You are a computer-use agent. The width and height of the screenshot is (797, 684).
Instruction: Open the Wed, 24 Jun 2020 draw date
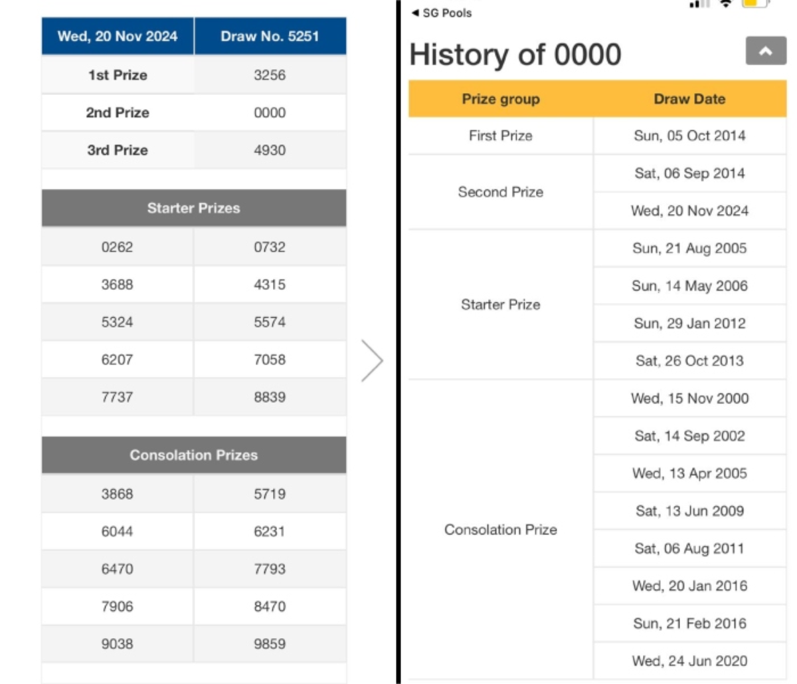(689, 661)
